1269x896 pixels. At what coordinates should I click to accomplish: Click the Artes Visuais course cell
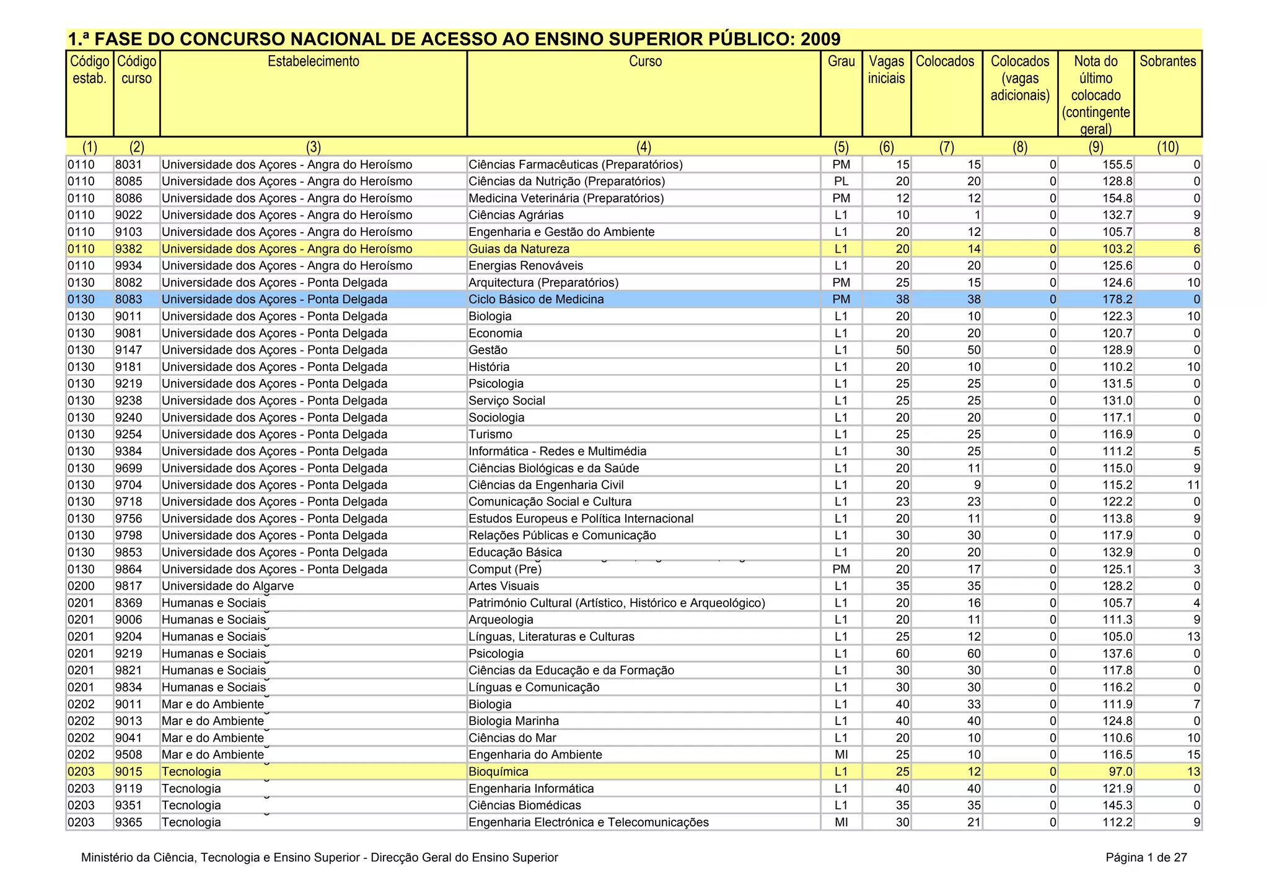[x=504, y=586]
